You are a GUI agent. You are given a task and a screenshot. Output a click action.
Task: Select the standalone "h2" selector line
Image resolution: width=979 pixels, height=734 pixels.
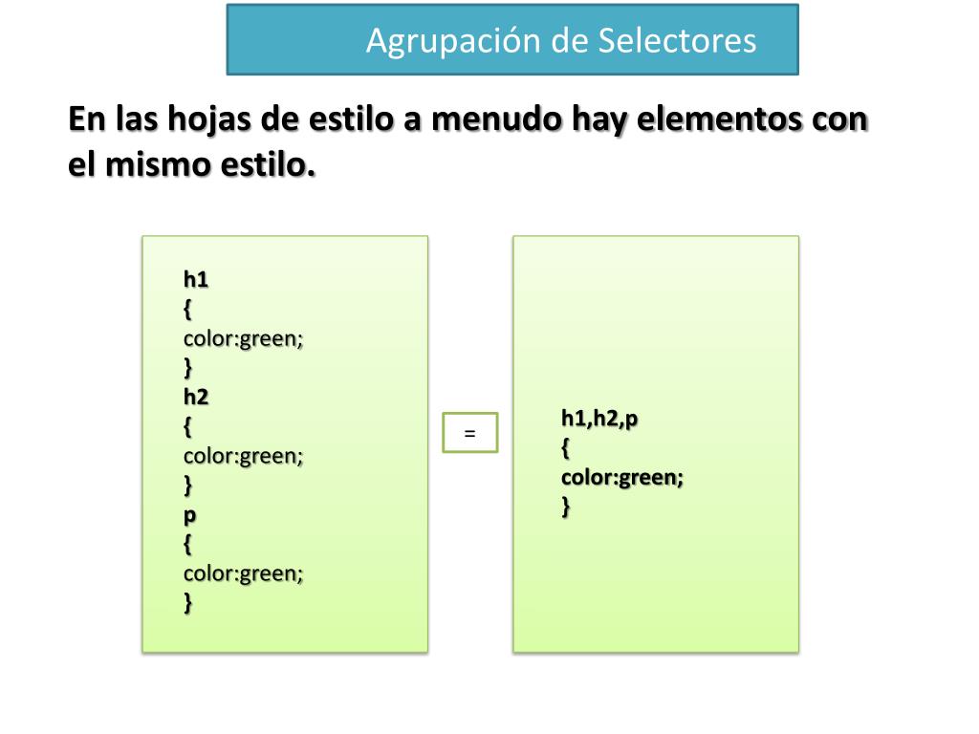point(196,398)
